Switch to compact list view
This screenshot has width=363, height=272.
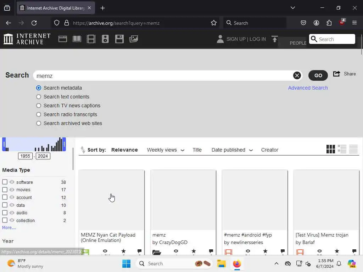tap(353, 149)
